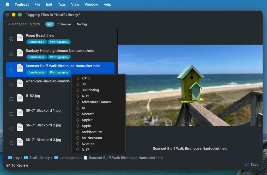
Task: Go back to Managed Folders
Action: pos(24,24)
